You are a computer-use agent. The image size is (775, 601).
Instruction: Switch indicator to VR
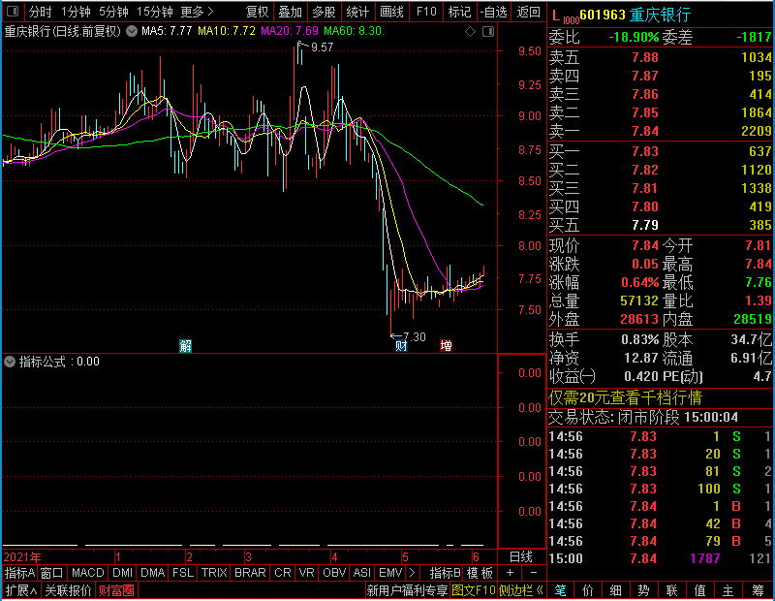click(x=306, y=573)
